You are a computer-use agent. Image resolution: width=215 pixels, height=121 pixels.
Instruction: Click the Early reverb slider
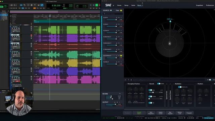154,92
